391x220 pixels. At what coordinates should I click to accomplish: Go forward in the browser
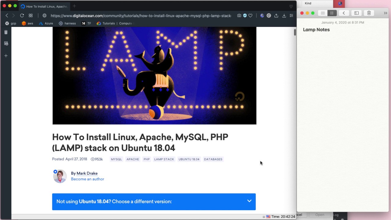(13, 16)
